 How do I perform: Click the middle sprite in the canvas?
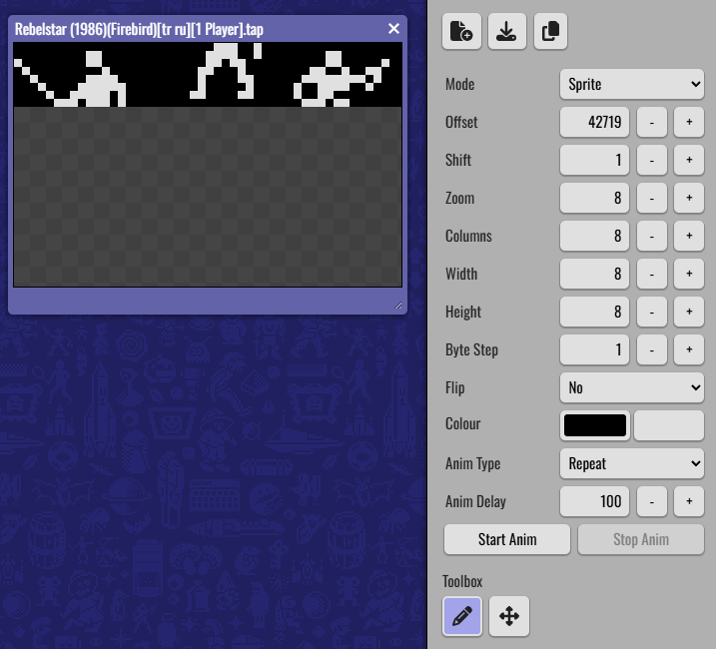(226, 70)
